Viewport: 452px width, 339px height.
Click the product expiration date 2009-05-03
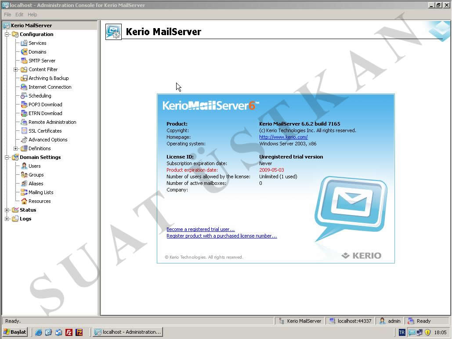coord(271,170)
